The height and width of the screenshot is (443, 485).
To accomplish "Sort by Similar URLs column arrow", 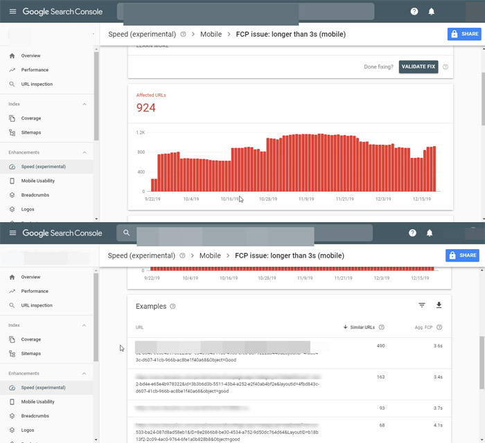I will pos(345,327).
